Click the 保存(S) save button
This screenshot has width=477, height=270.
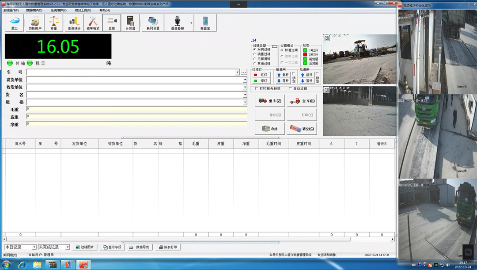pyautogui.click(x=270, y=115)
